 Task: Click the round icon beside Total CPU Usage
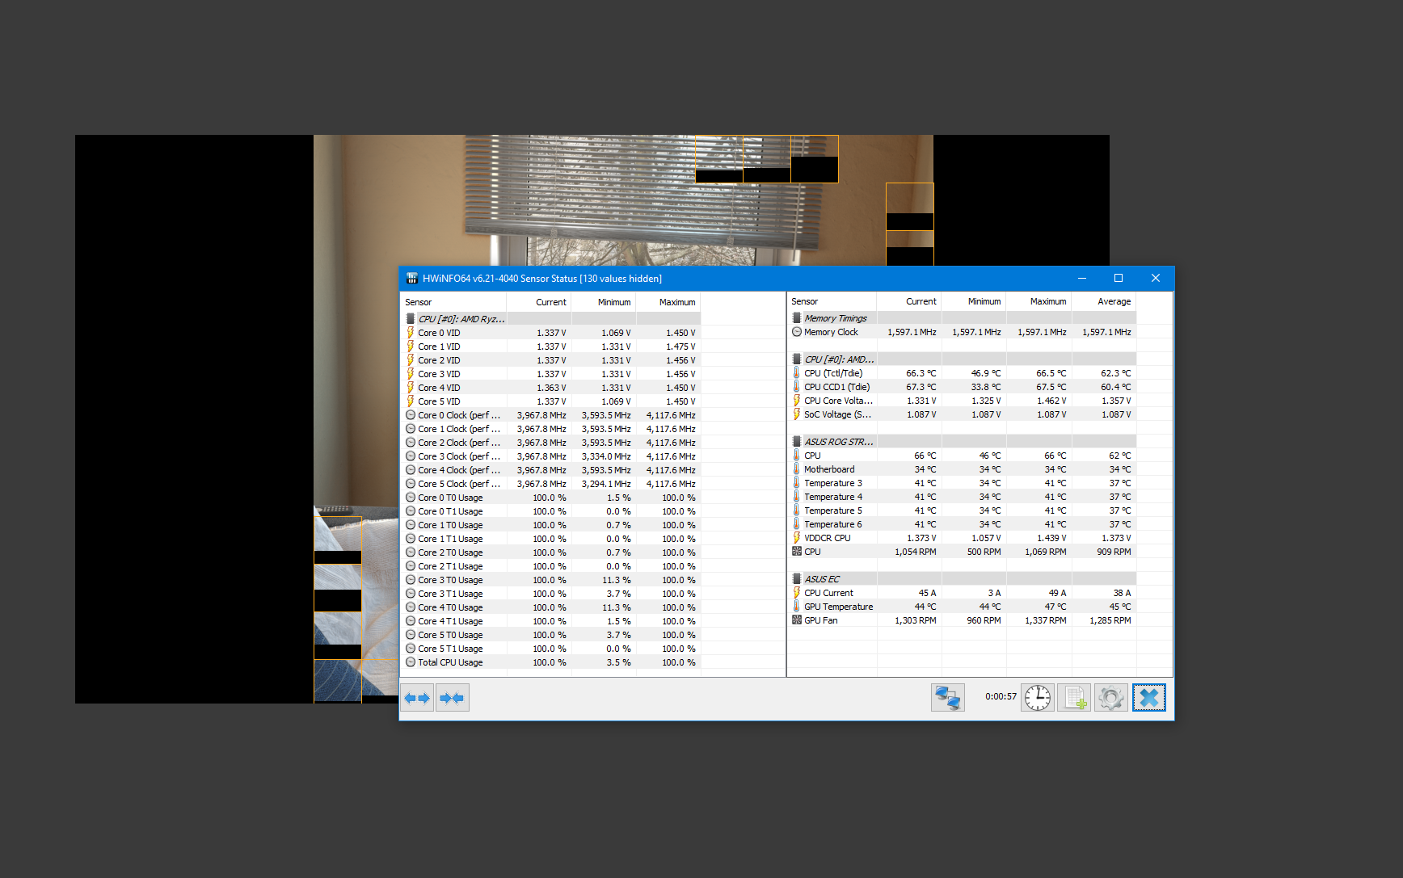tap(411, 662)
